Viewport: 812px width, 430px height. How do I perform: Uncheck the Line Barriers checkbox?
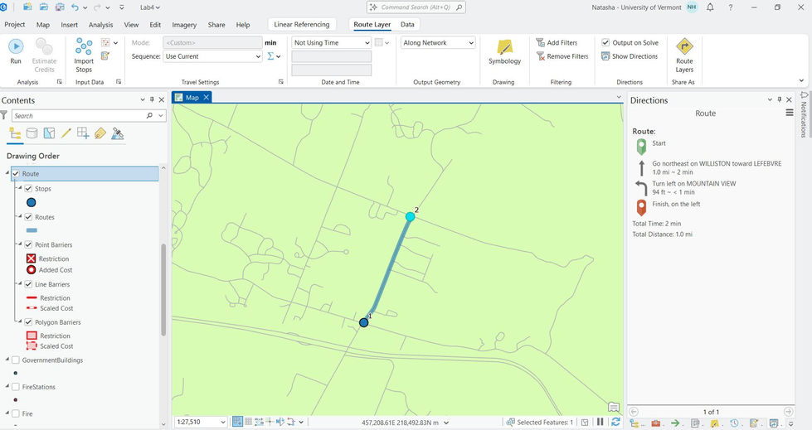[28, 284]
